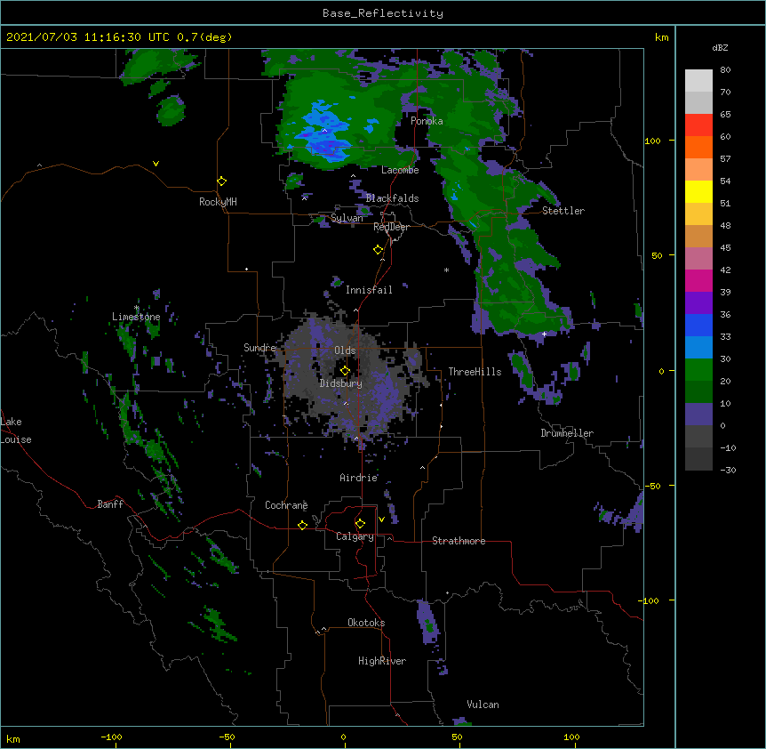Select the yellow diamond marker below Cochrane
Image resolution: width=766 pixels, height=749 pixels.
tap(302, 525)
